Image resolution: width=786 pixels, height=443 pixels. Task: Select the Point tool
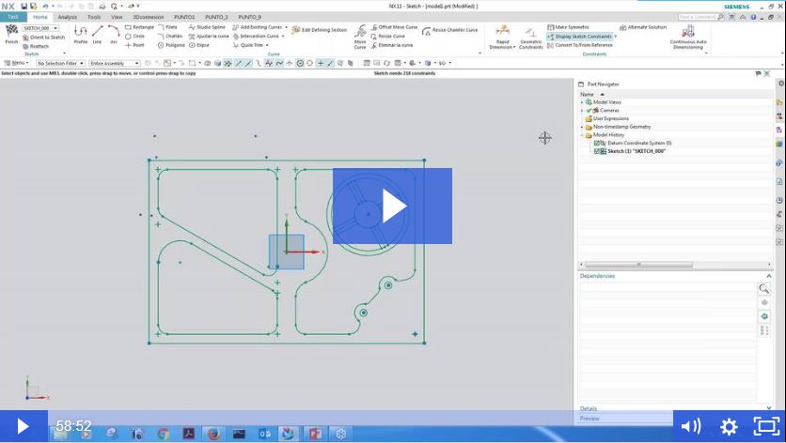[x=134, y=45]
